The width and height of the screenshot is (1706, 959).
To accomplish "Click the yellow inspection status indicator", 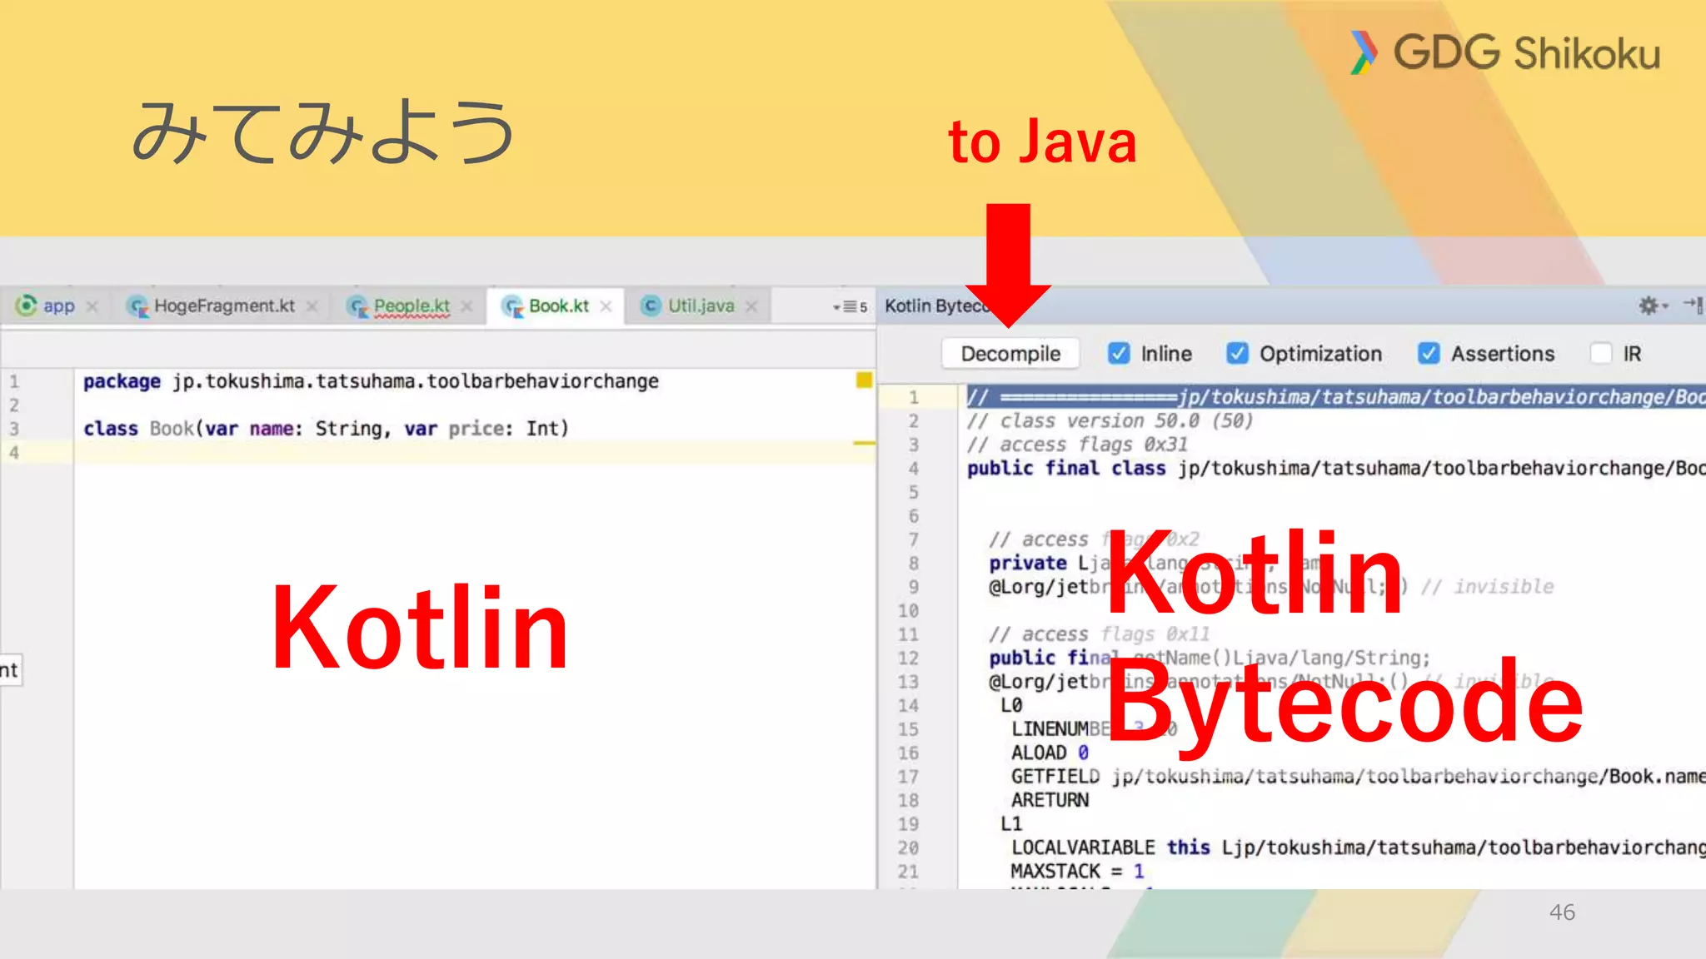I will [x=864, y=380].
